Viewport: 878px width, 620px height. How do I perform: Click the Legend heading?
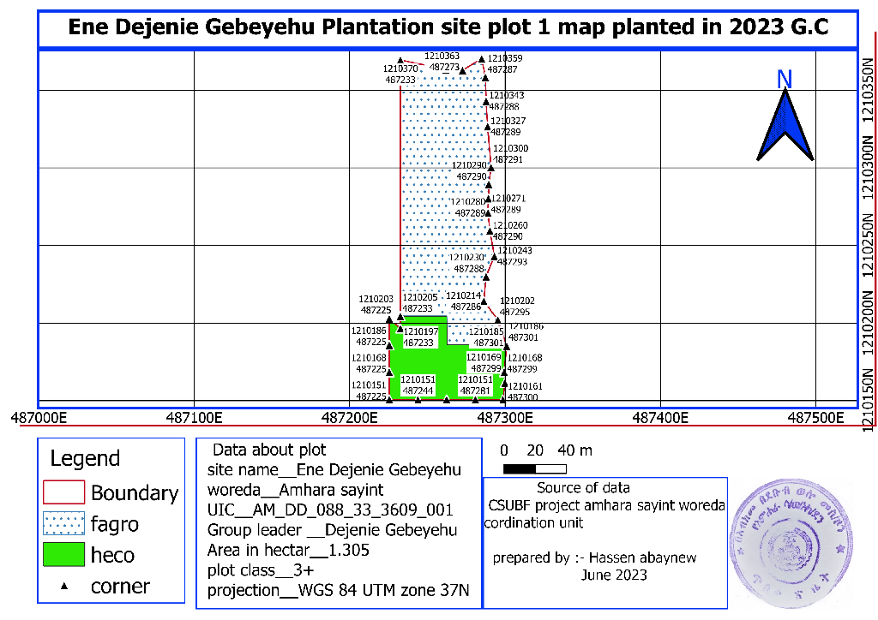85,458
